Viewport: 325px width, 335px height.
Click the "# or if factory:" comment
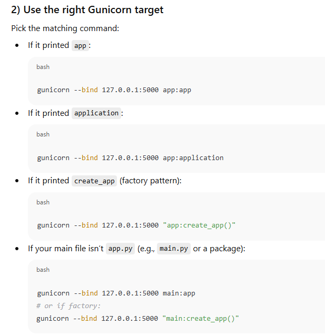point(68,306)
